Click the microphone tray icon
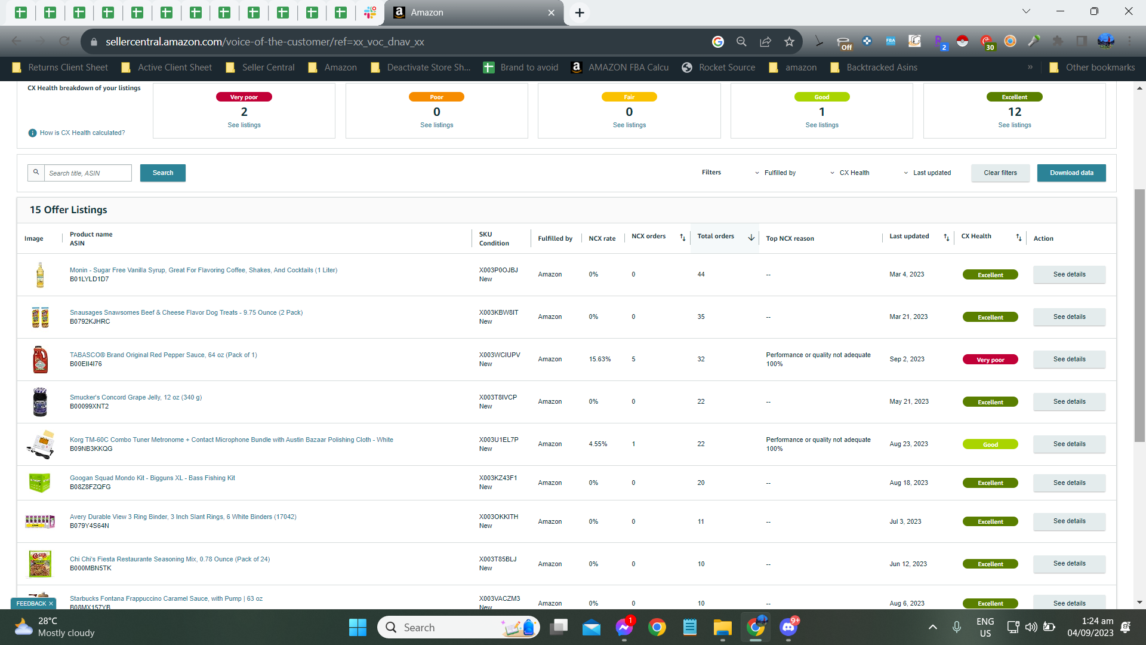1146x645 pixels. coord(957,627)
